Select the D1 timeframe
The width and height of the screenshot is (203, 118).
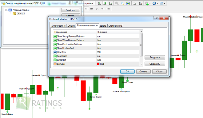[97, 9]
